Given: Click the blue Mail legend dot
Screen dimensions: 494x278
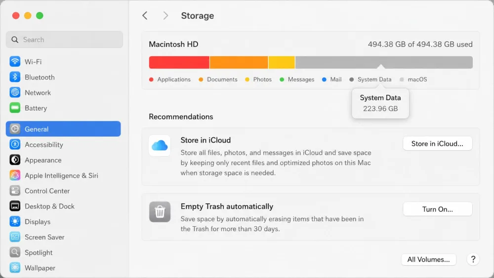Looking at the screenshot, I should click(x=324, y=79).
